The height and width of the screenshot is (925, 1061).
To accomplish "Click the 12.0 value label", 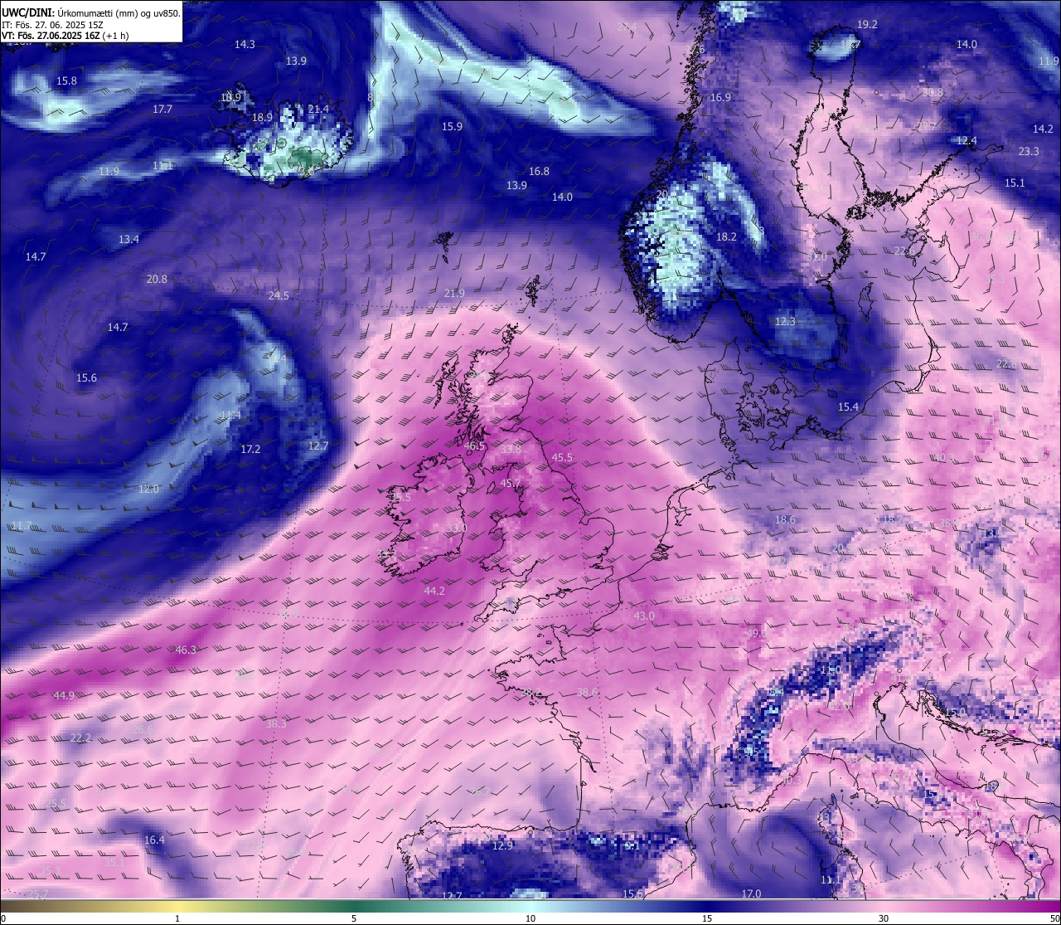I will (148, 489).
